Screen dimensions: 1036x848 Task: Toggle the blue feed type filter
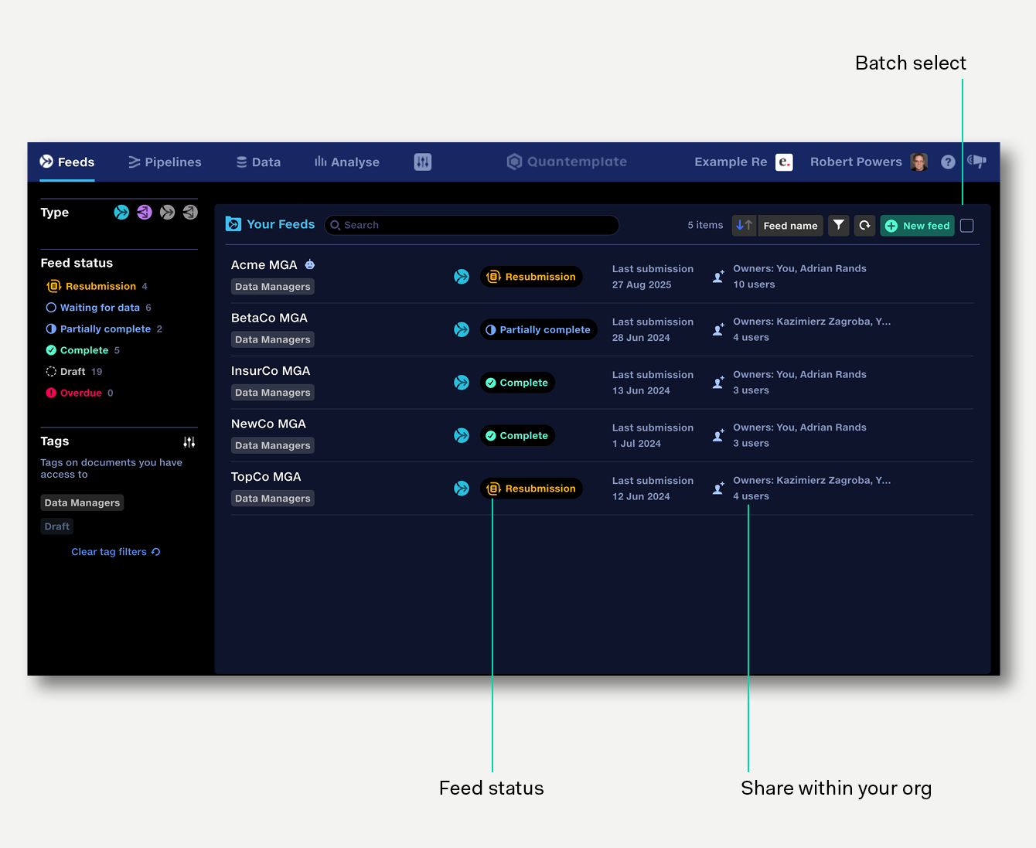(x=121, y=213)
